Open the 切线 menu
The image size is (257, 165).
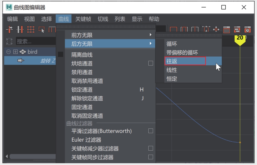point(103,19)
